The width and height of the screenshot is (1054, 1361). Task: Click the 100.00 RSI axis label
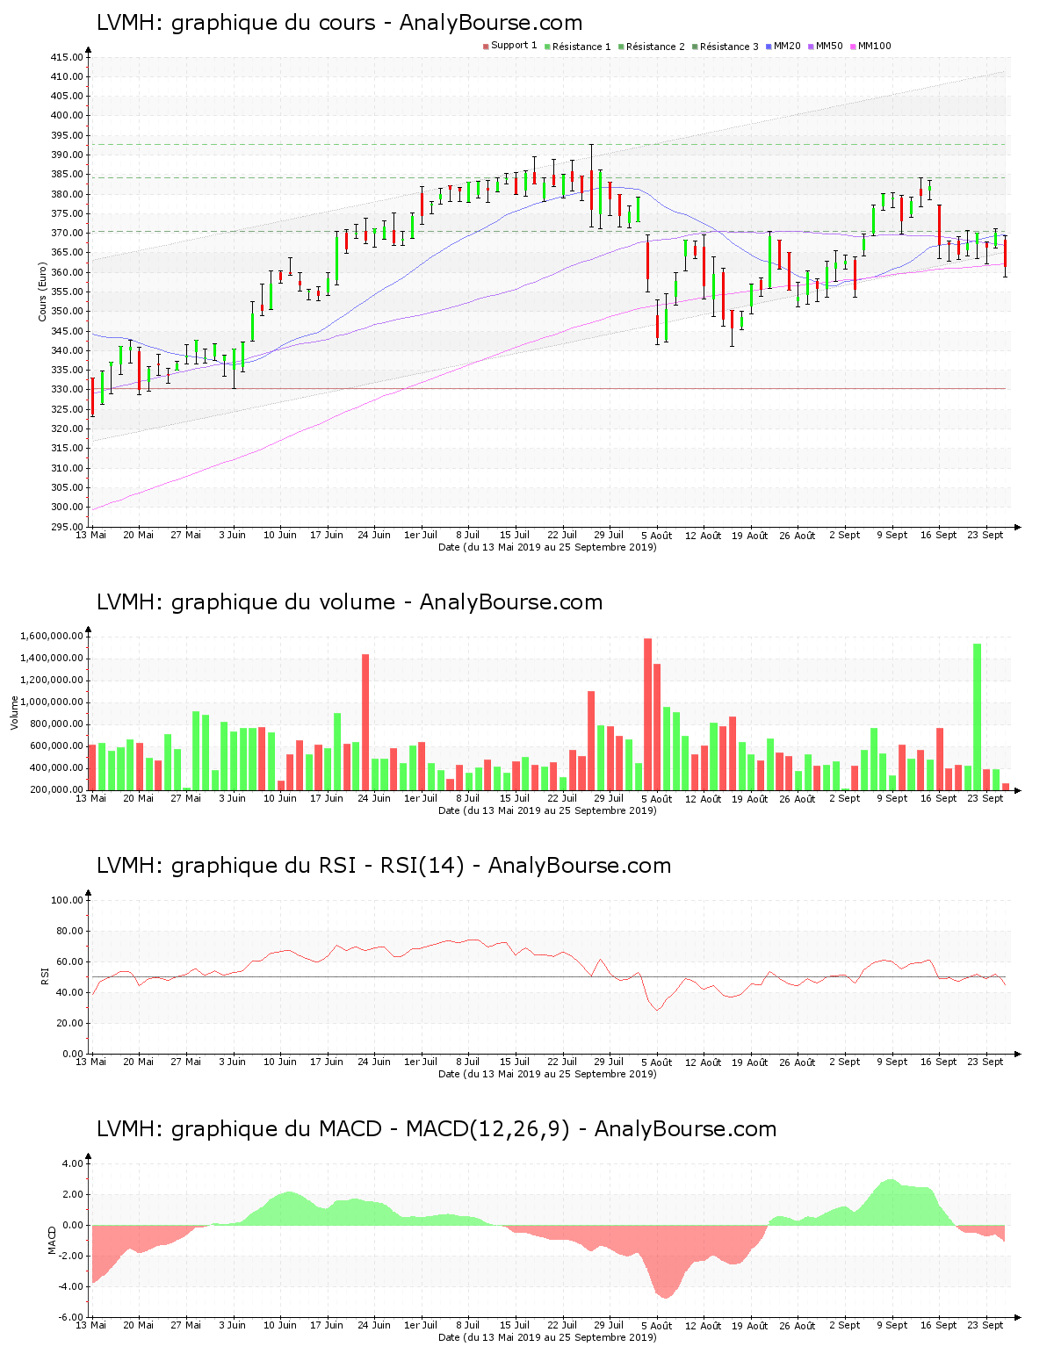[x=67, y=900]
